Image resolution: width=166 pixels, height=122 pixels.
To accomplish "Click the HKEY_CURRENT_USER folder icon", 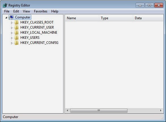I will click(x=16, y=27).
